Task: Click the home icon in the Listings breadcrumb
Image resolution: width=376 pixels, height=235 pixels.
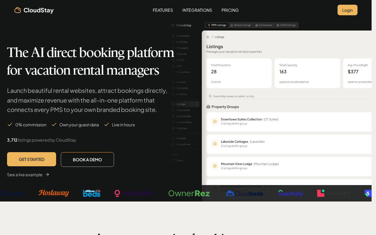Action: click(208, 37)
